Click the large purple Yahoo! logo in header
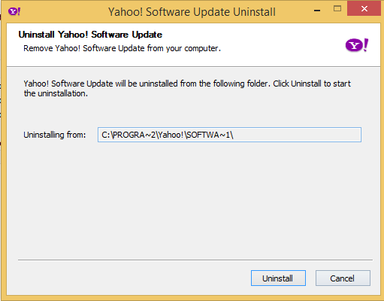 (x=357, y=45)
